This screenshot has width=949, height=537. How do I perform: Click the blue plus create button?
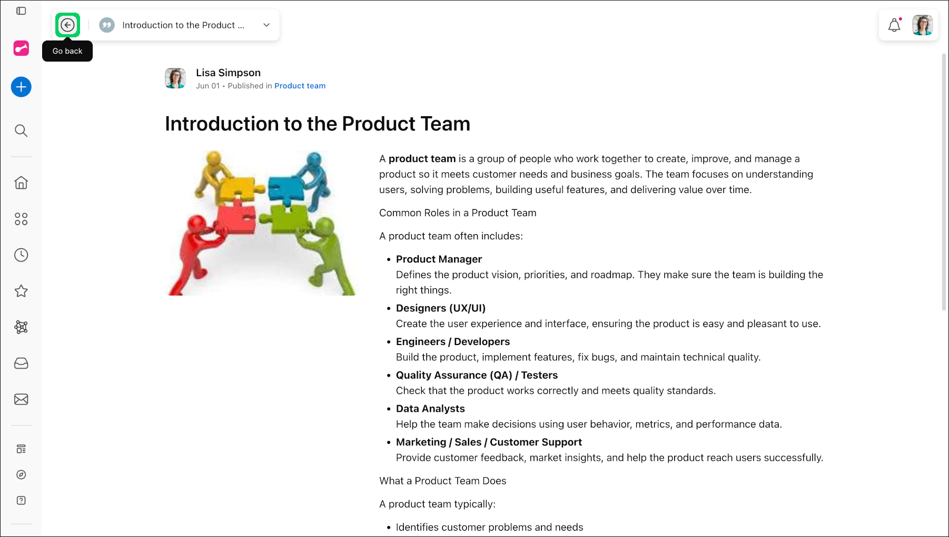click(x=21, y=87)
